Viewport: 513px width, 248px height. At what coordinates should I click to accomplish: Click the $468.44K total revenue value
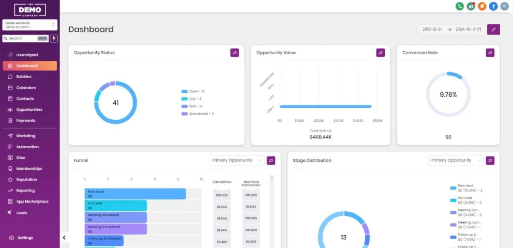click(321, 137)
